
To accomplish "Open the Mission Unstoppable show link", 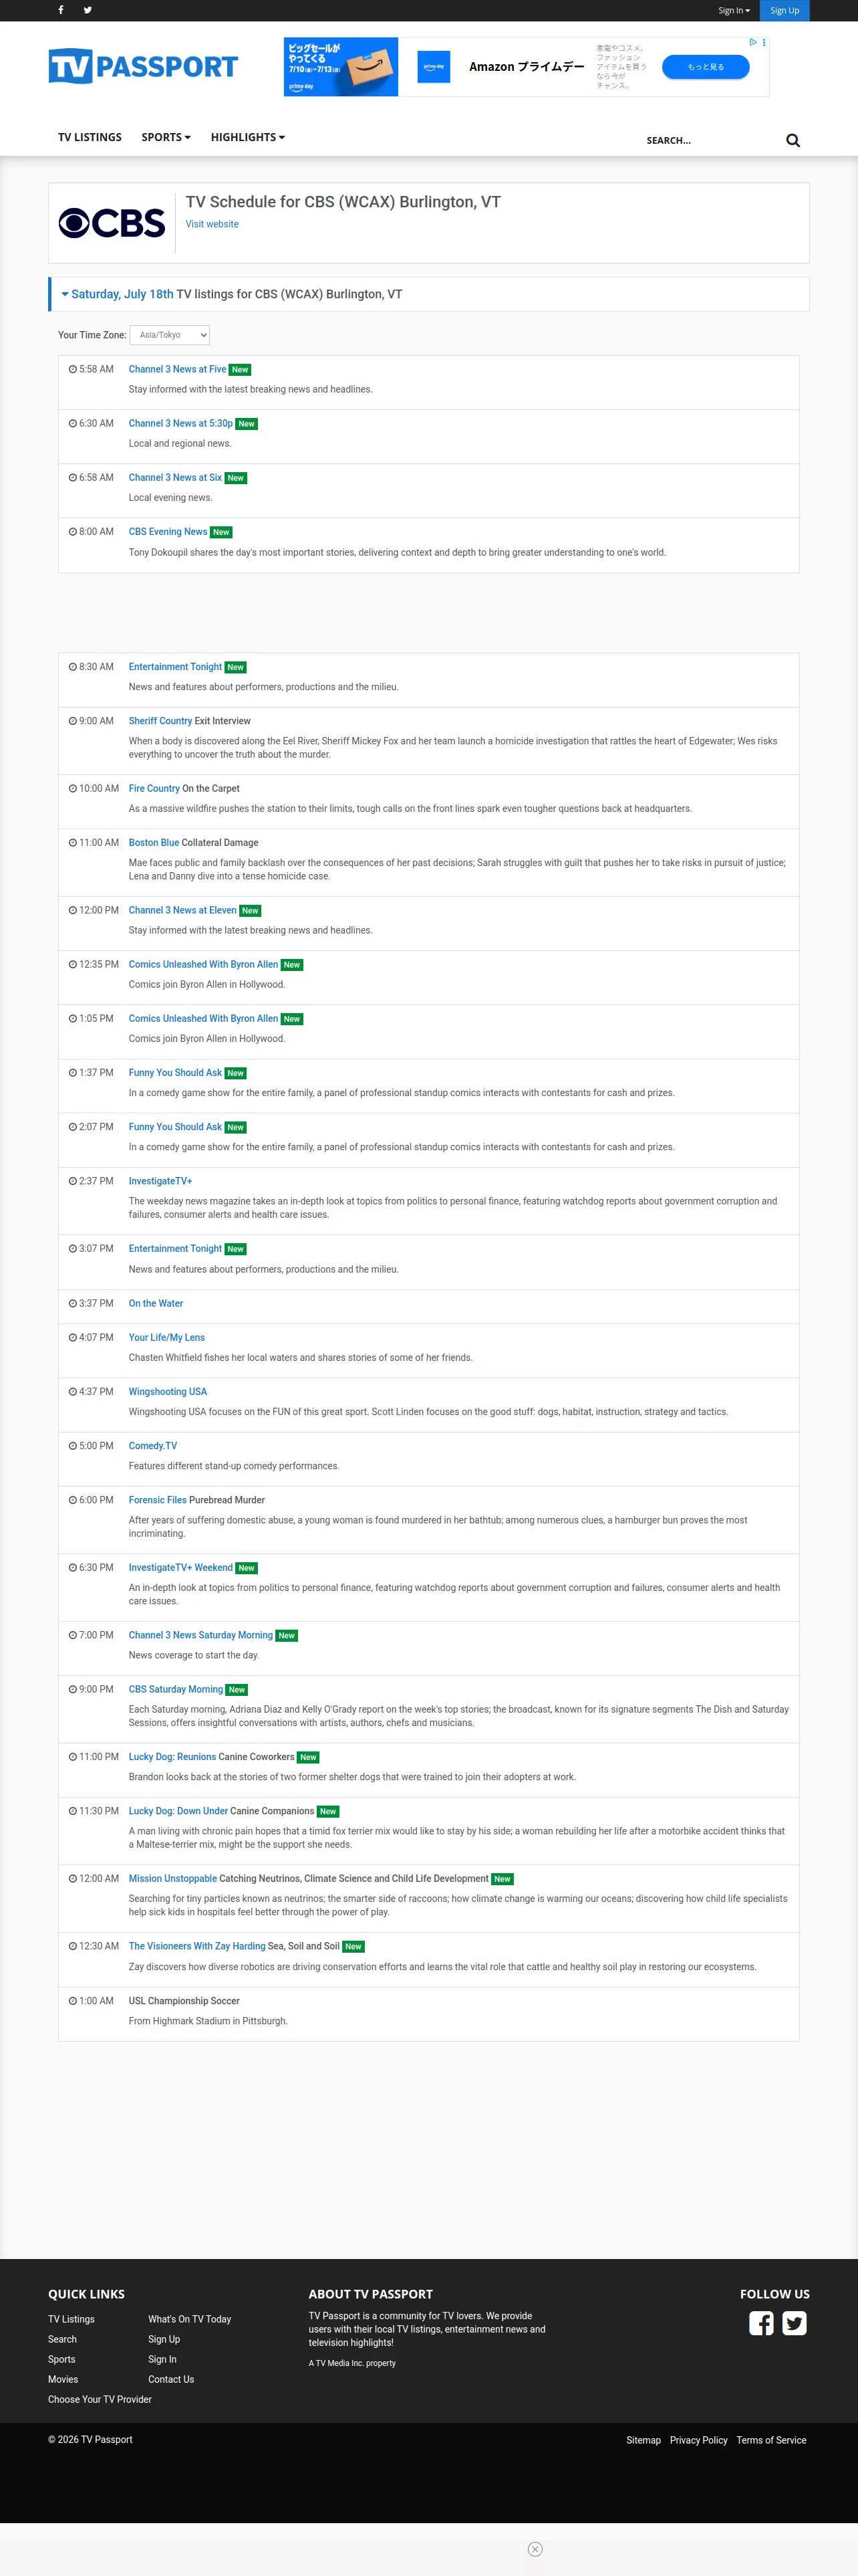I will pyautogui.click(x=173, y=1878).
